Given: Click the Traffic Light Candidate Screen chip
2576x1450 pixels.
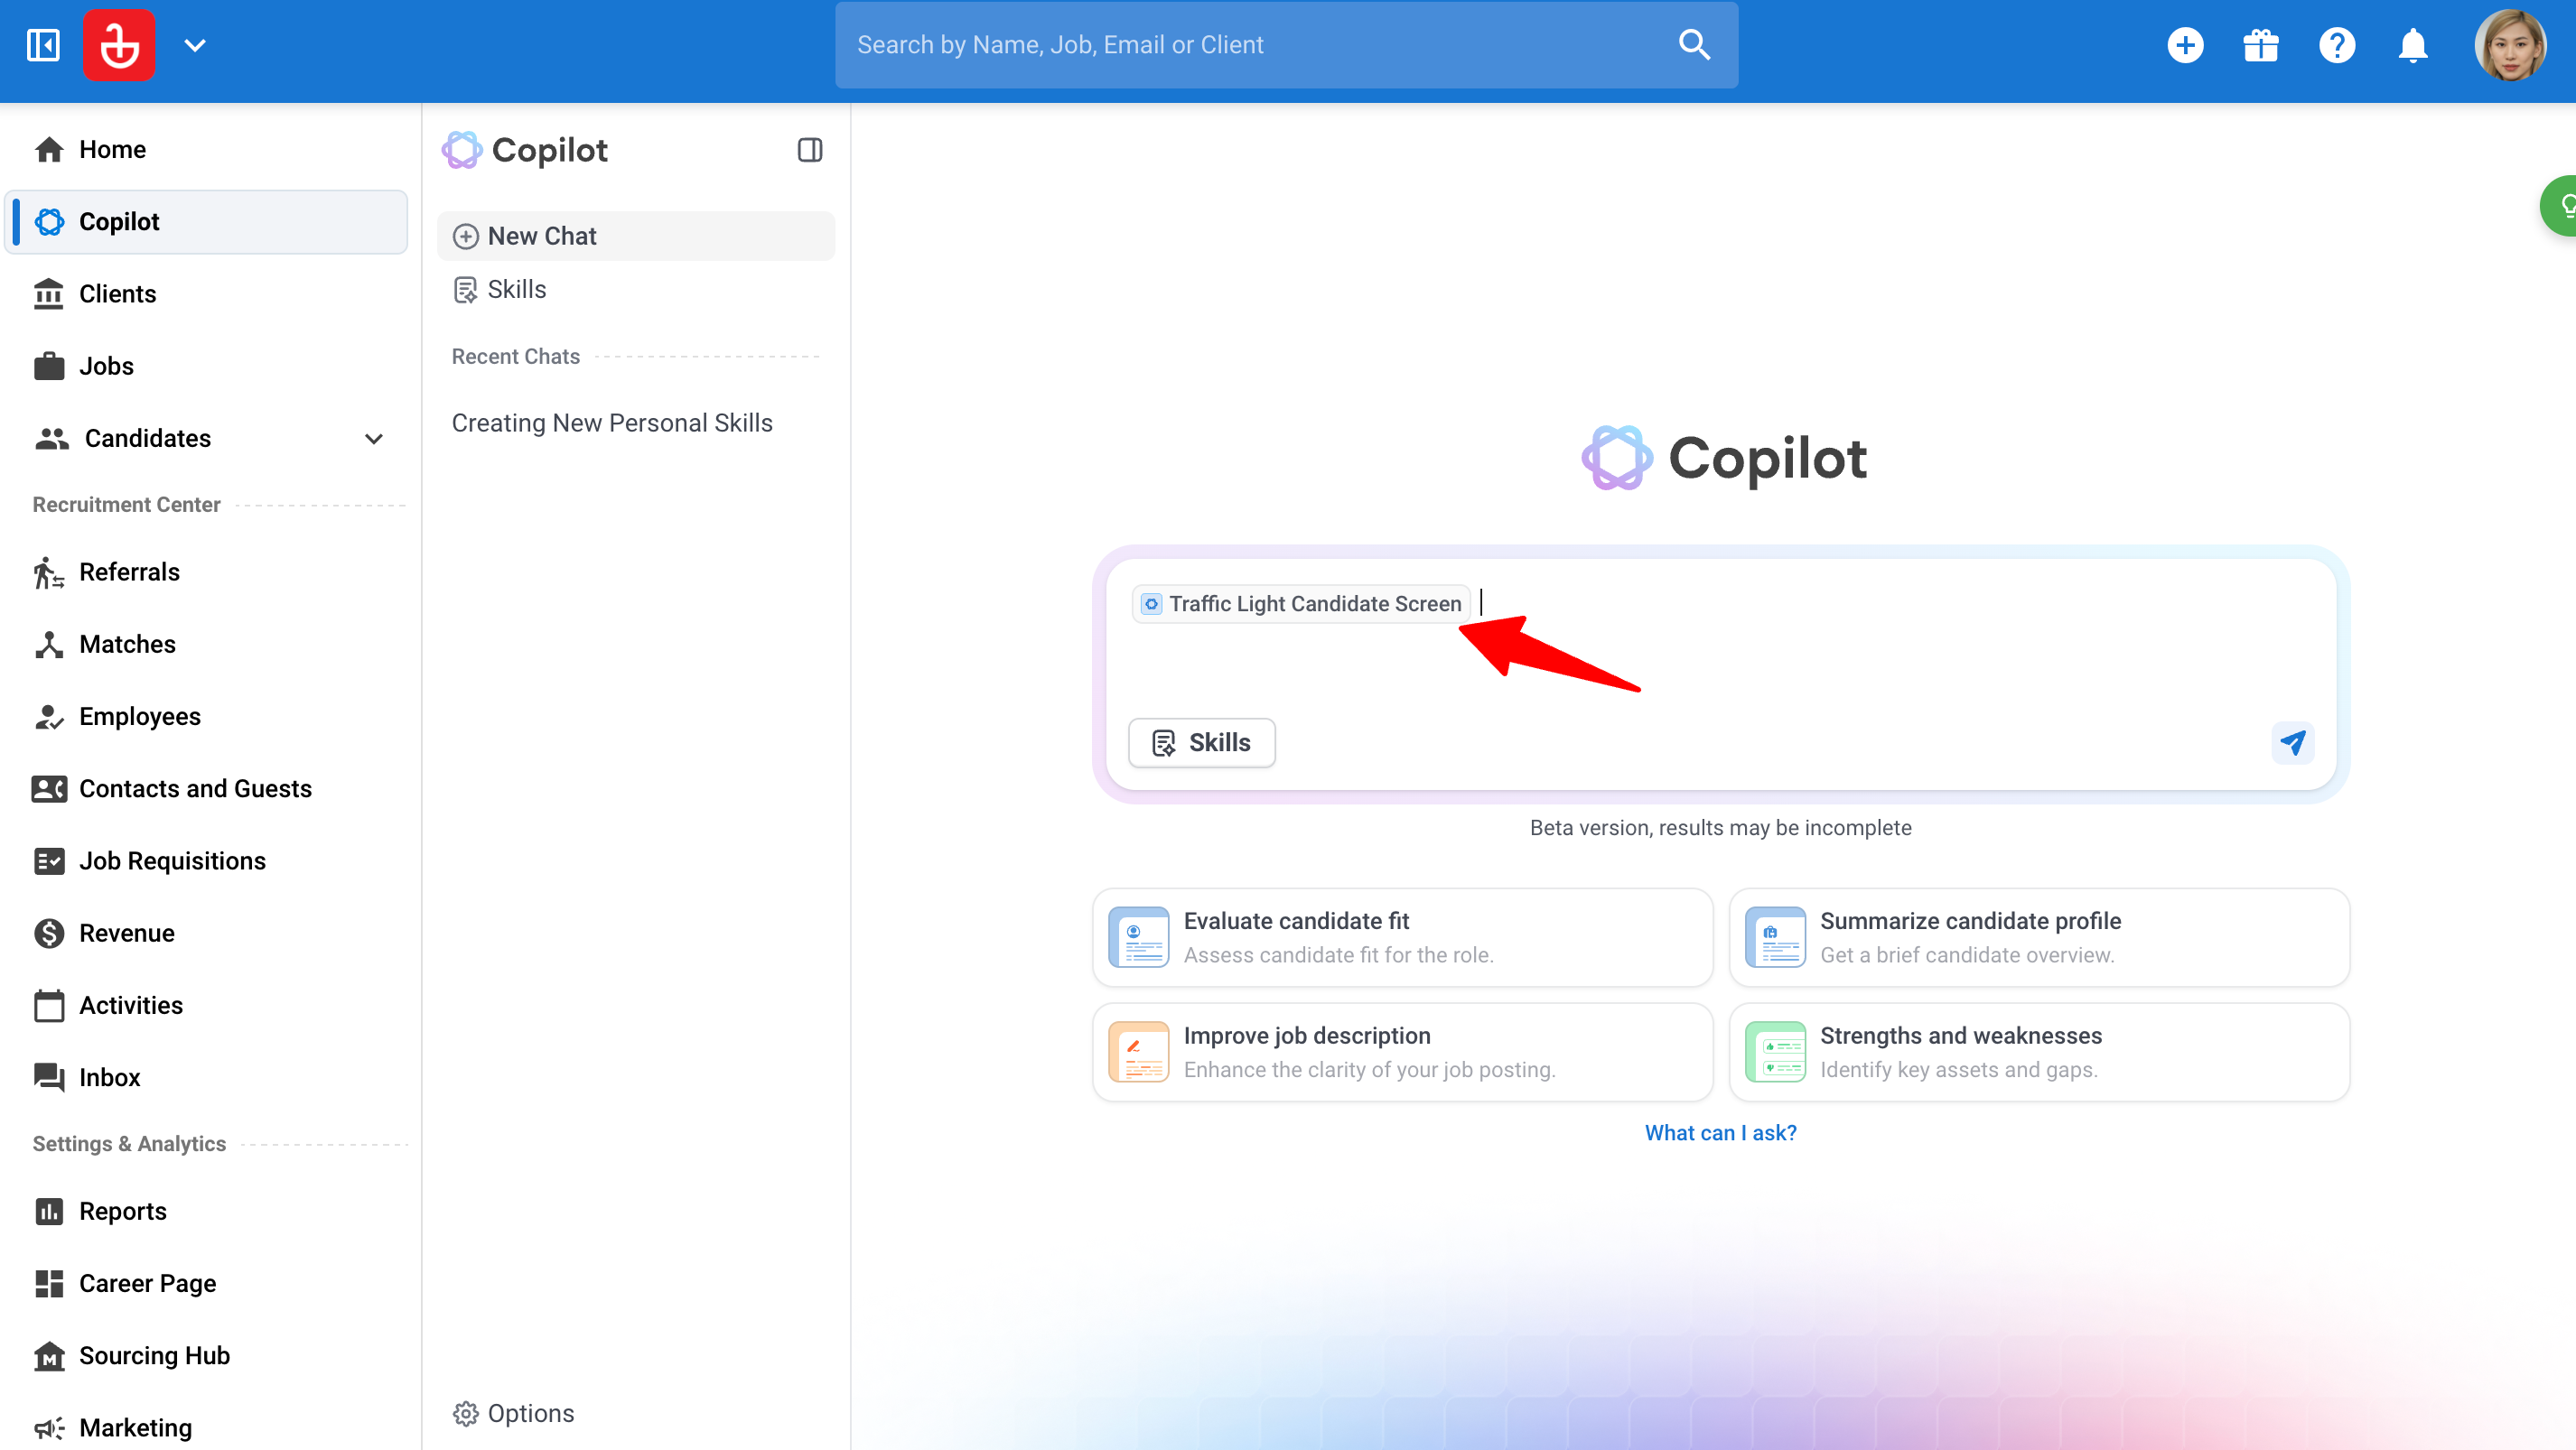Looking at the screenshot, I should tap(1301, 604).
